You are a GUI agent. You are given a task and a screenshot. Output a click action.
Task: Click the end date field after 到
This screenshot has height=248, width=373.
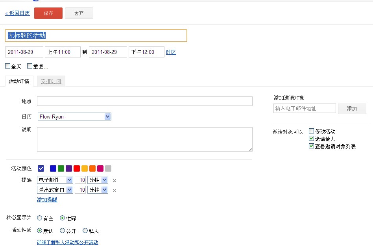coord(108,52)
